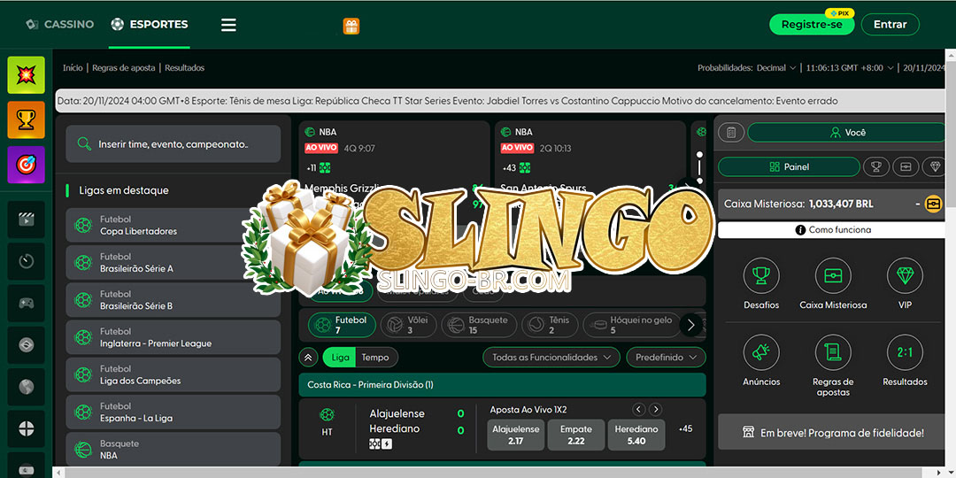
Task: Open the orange gift box icon in the header
Action: [x=351, y=26]
